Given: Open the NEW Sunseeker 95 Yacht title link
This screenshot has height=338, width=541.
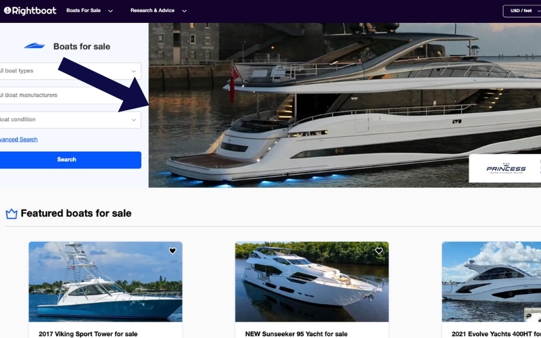Looking at the screenshot, I should 296,334.
